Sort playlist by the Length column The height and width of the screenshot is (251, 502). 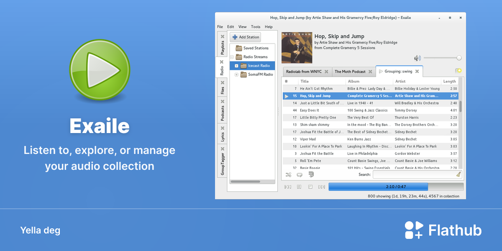(450, 82)
